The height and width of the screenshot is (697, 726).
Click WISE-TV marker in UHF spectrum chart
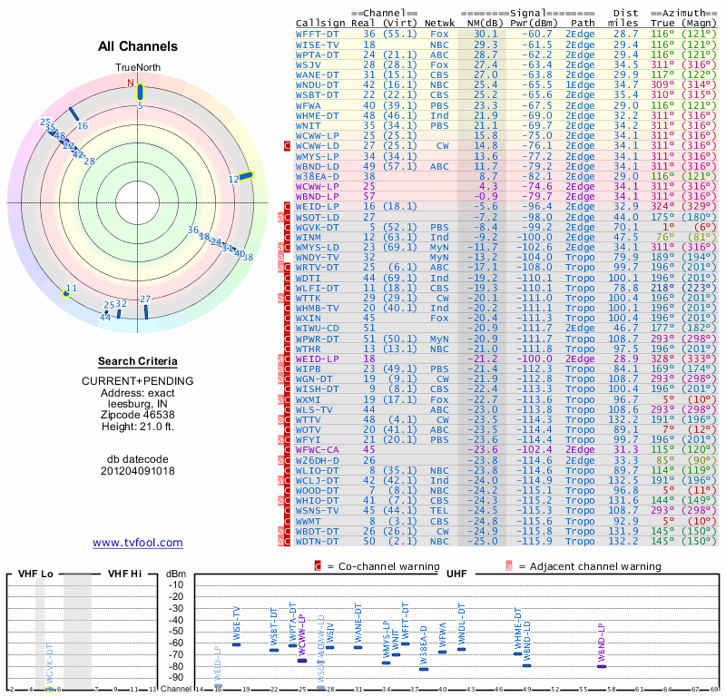pyautogui.click(x=237, y=643)
